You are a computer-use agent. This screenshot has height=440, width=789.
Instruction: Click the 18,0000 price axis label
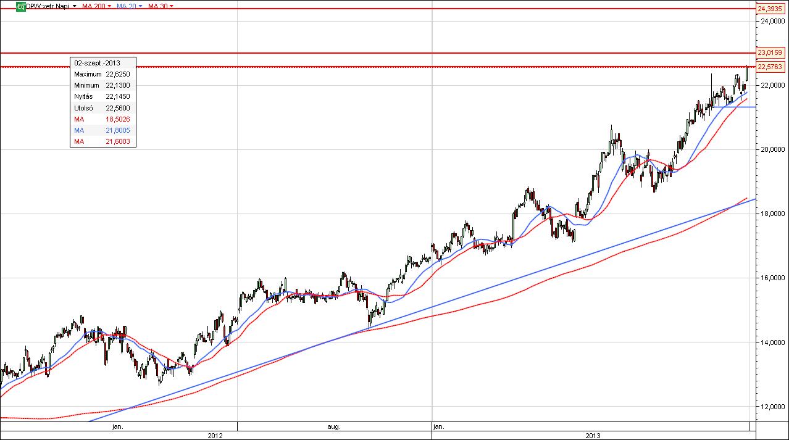[x=772, y=214]
